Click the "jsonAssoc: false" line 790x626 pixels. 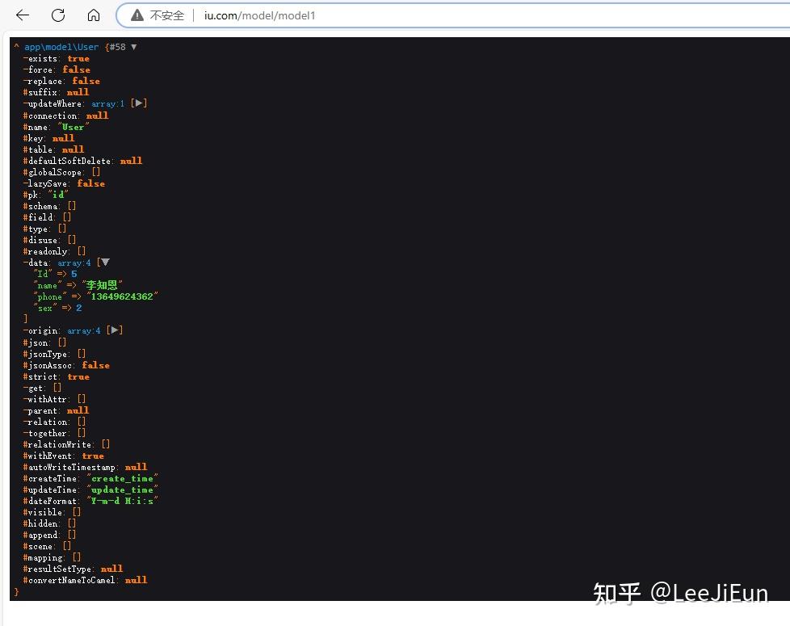66,365
